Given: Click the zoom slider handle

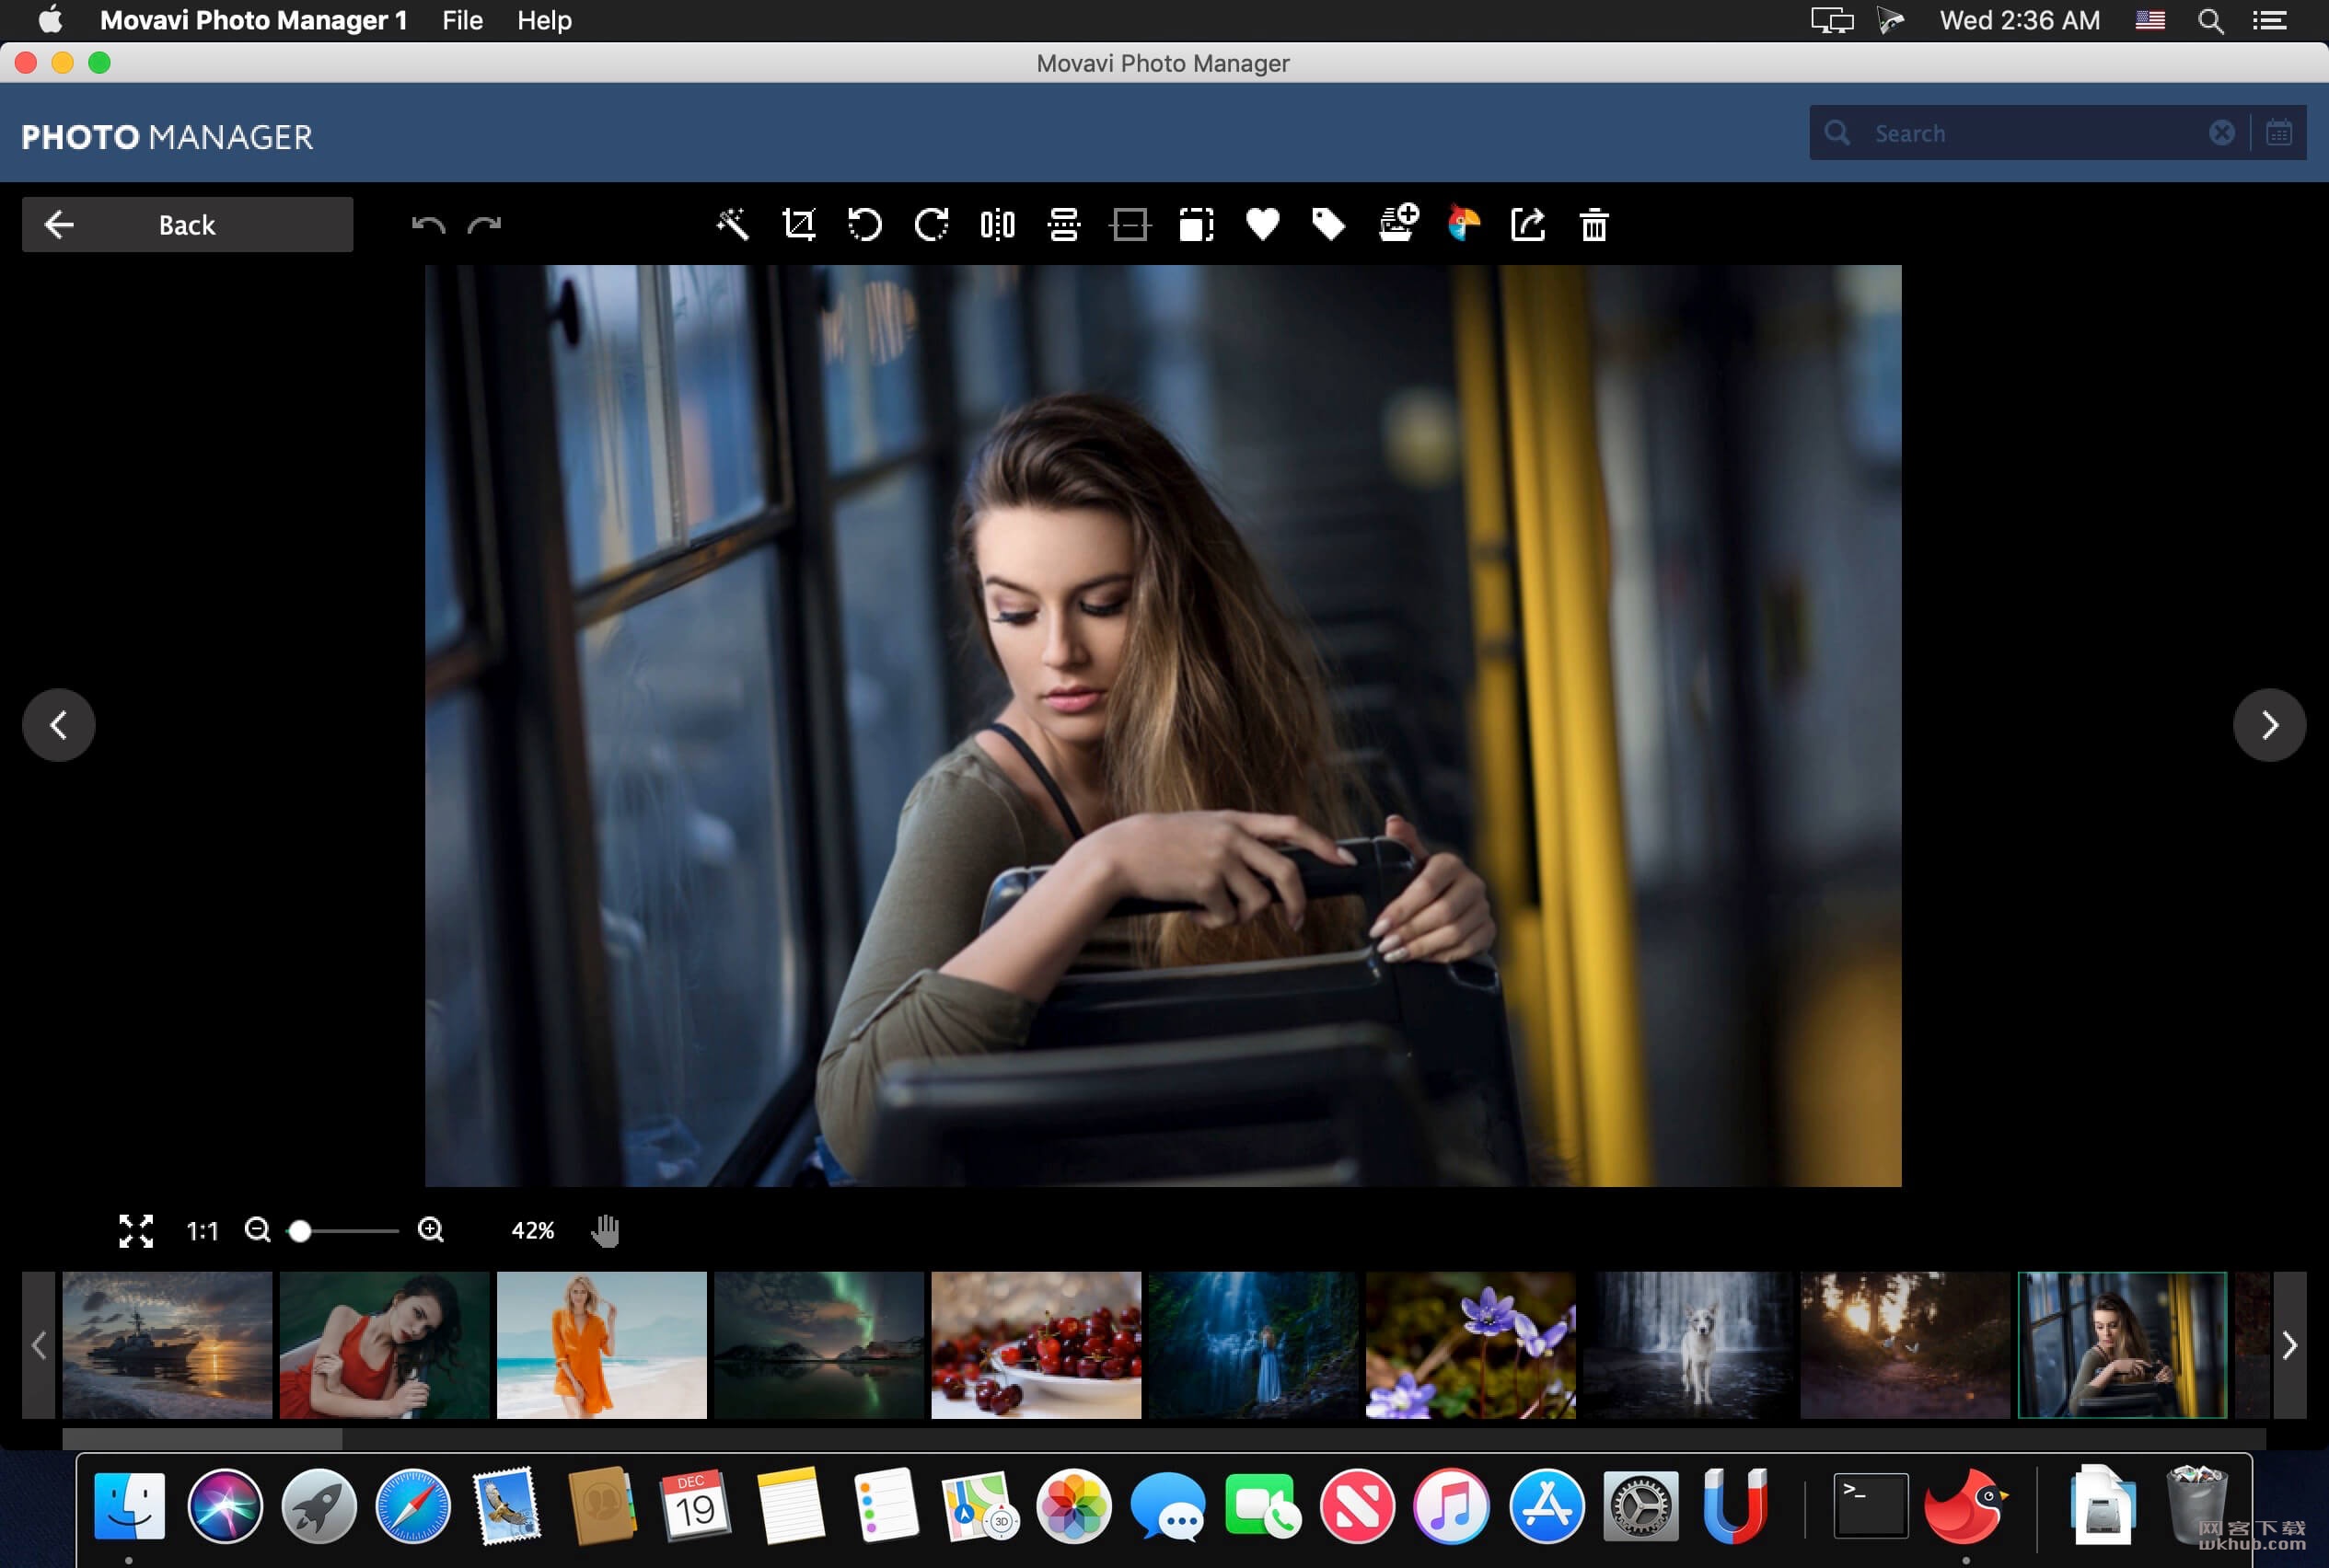Looking at the screenshot, I should [x=299, y=1231].
